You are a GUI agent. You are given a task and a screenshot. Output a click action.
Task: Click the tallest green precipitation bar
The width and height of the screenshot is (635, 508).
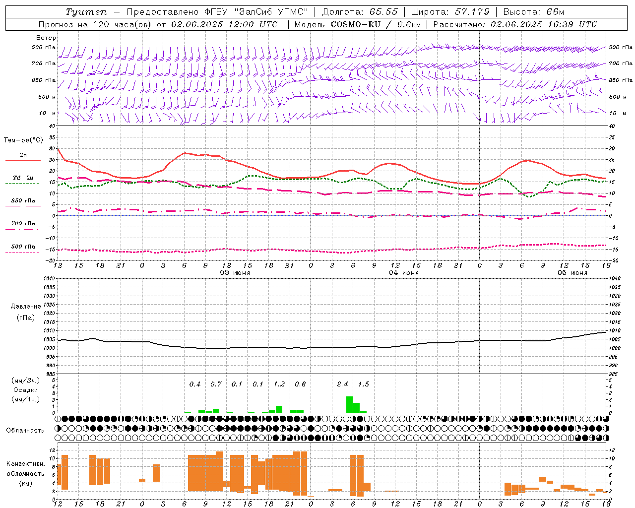pyautogui.click(x=349, y=404)
